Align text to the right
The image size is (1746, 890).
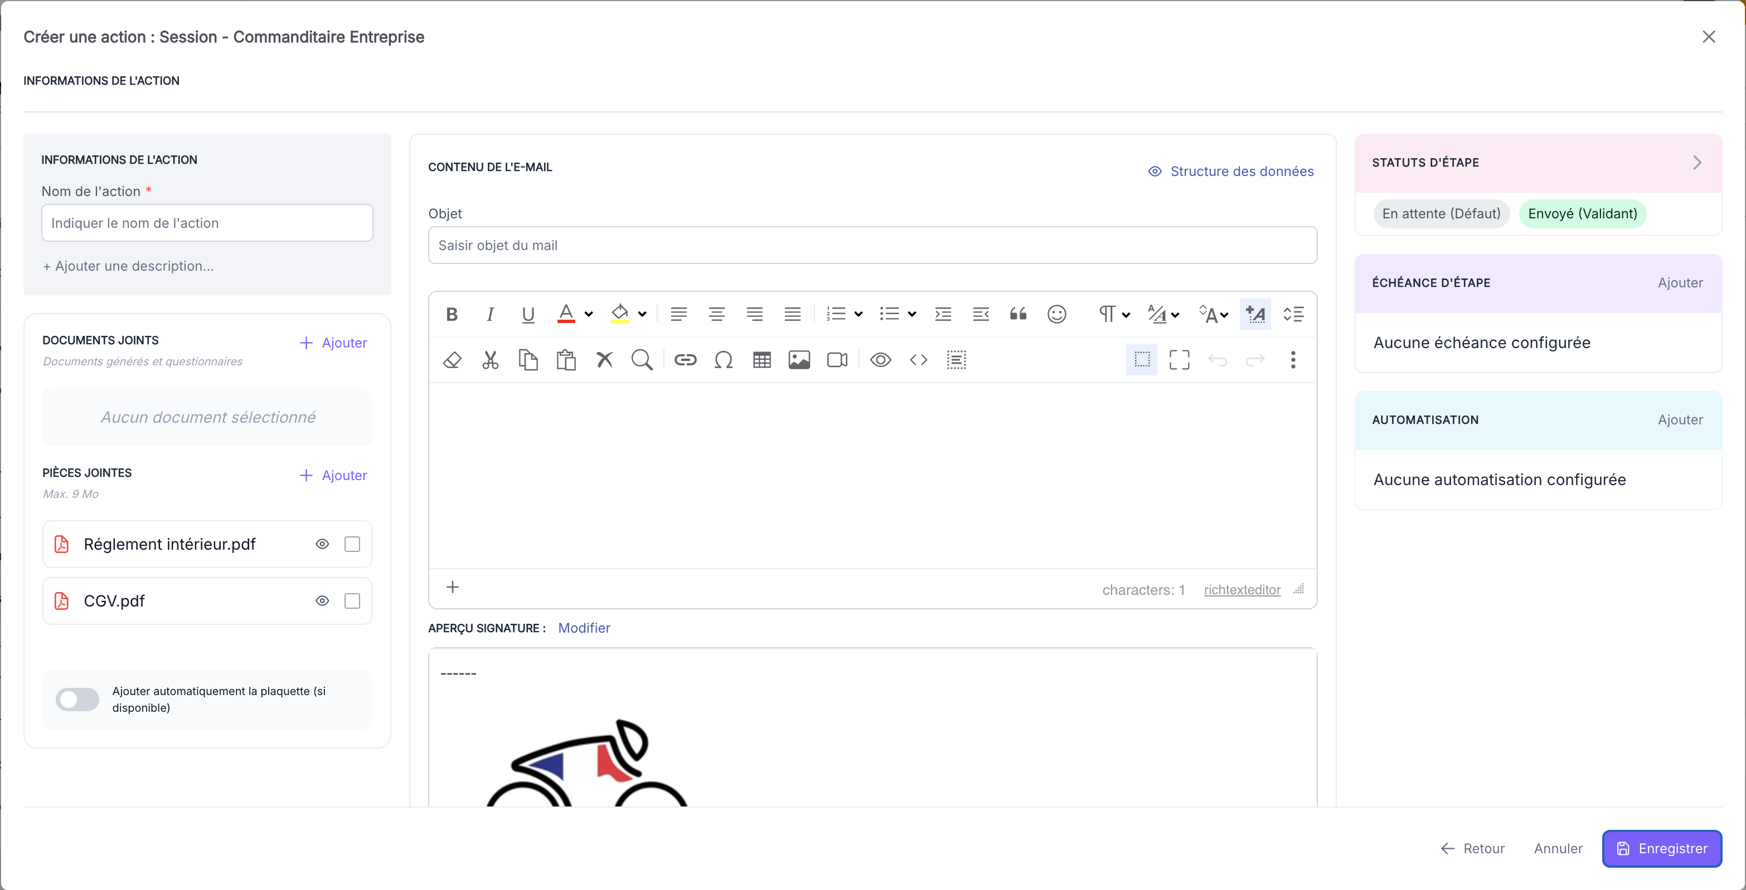pos(754,314)
